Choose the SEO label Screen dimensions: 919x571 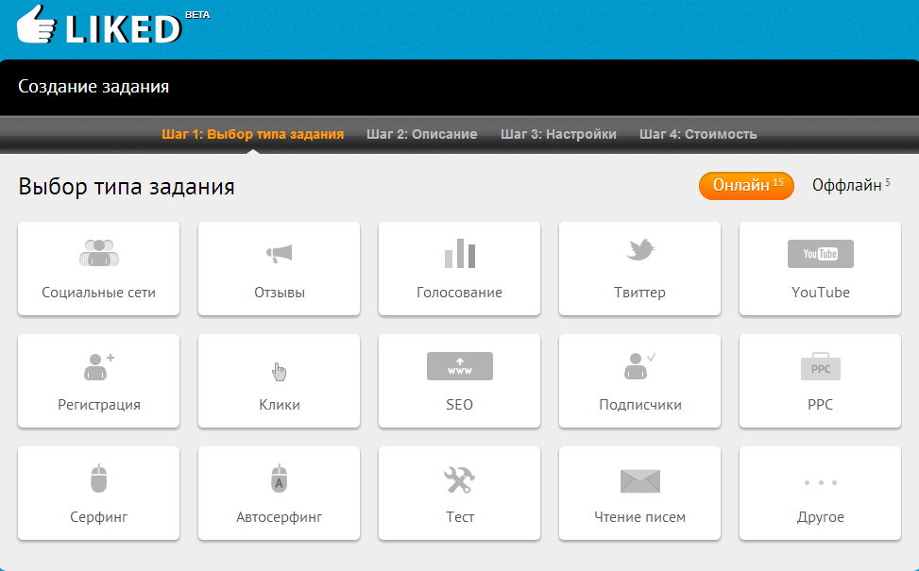[459, 405]
